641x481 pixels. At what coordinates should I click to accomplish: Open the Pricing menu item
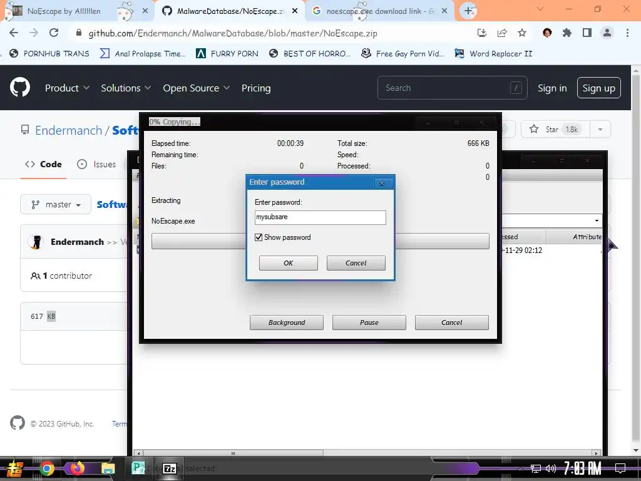click(x=256, y=88)
